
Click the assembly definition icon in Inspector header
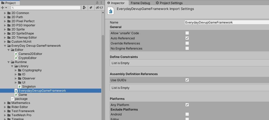[x=111, y=11]
